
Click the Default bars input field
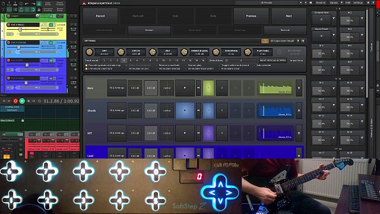click(x=240, y=61)
